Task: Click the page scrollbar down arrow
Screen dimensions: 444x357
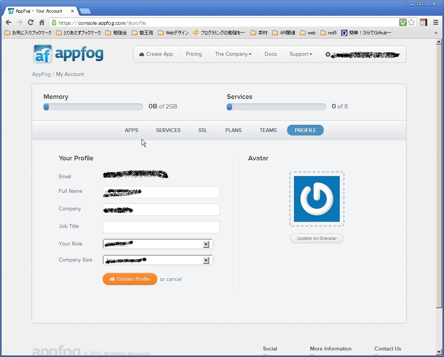Action: pyautogui.click(x=439, y=352)
